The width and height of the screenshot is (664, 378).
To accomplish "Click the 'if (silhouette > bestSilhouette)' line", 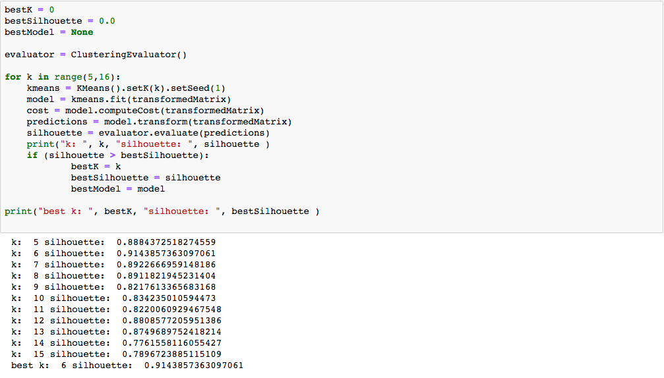I will pos(117,155).
